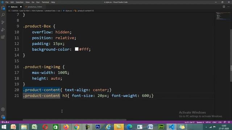232x130 pixels.
Task: Open the Explorer view in activity bar
Action: click(x=3, y=8)
